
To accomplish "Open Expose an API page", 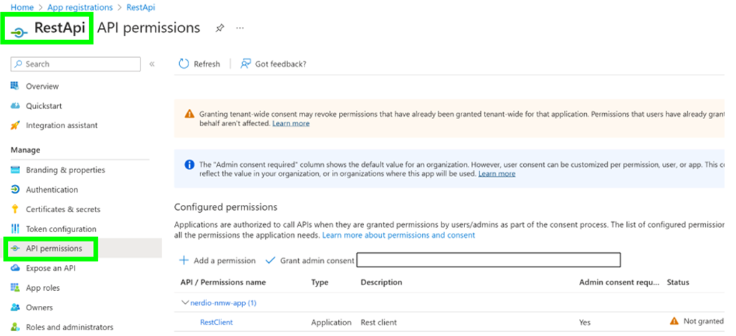I will [x=50, y=269].
